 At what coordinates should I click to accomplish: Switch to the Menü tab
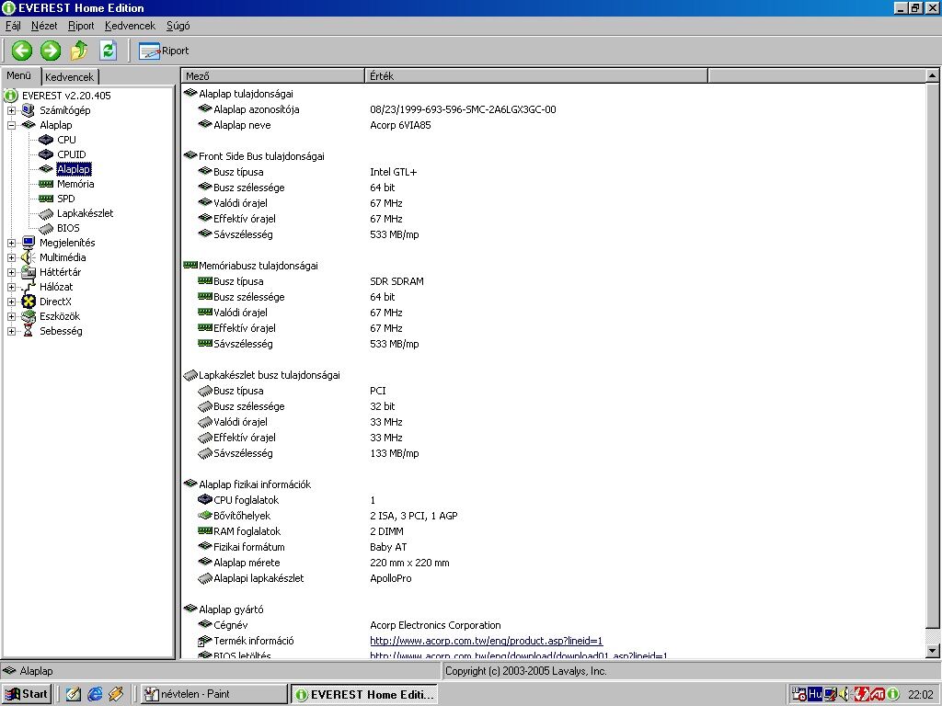click(x=19, y=75)
